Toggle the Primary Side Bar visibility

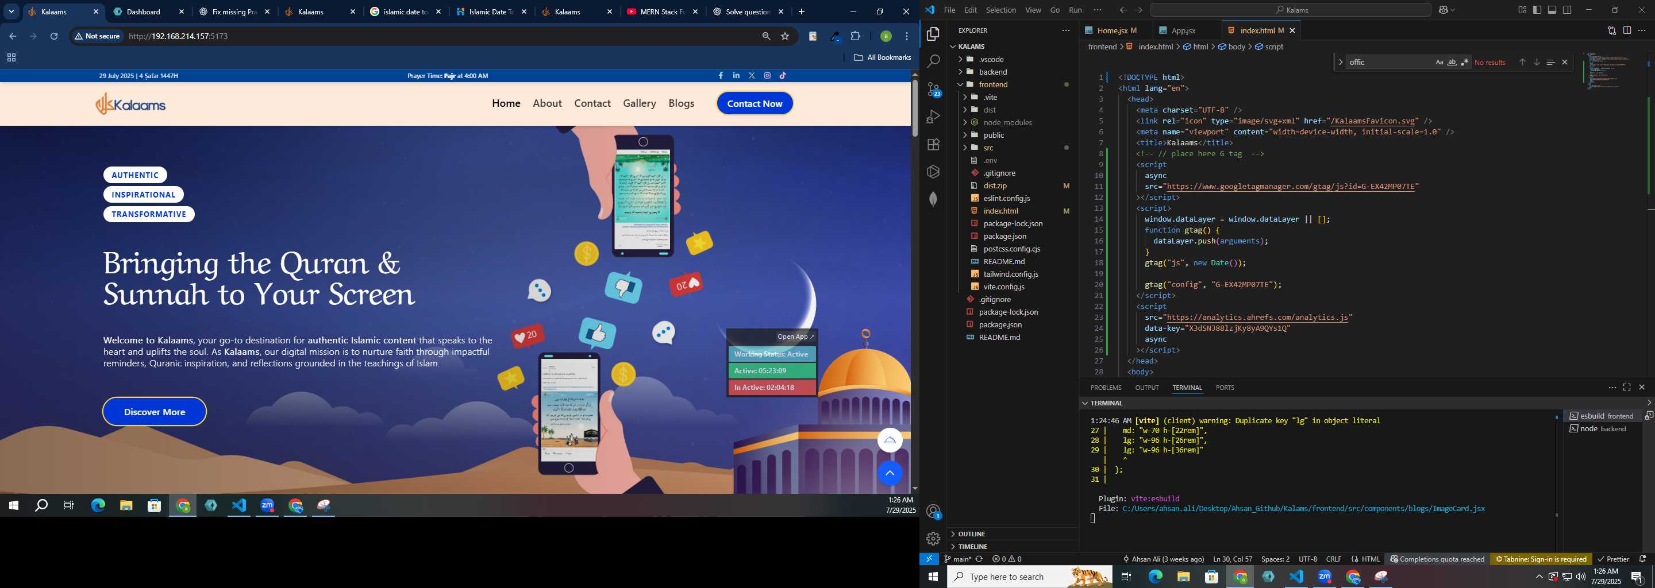1537,10
